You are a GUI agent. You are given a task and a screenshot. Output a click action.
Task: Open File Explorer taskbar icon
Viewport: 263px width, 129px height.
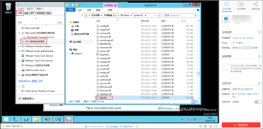36,119
